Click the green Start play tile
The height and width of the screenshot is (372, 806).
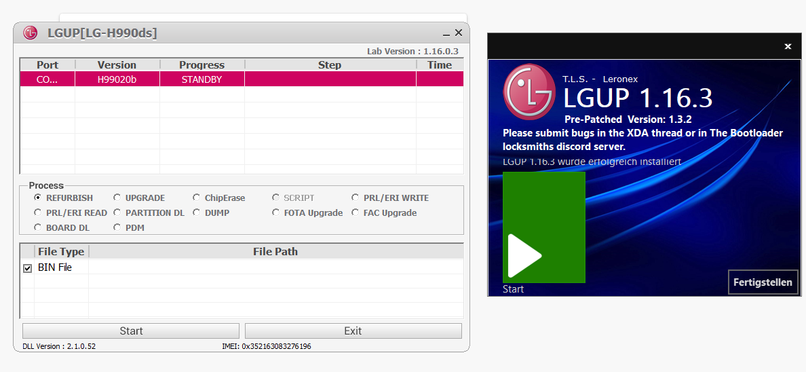tap(544, 227)
